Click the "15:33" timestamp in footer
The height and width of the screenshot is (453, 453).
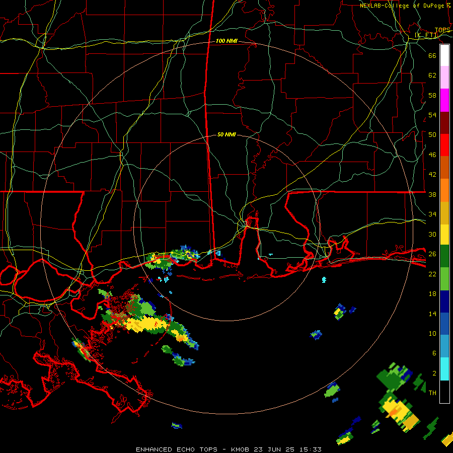[310, 449]
